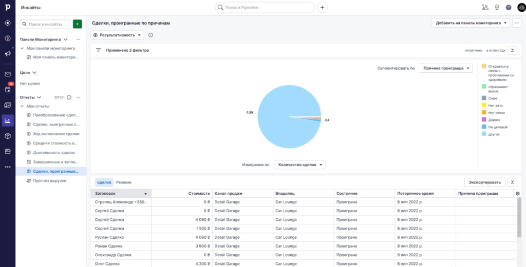Open invite users icon in header
The height and width of the screenshot is (267, 526).
point(485,7)
